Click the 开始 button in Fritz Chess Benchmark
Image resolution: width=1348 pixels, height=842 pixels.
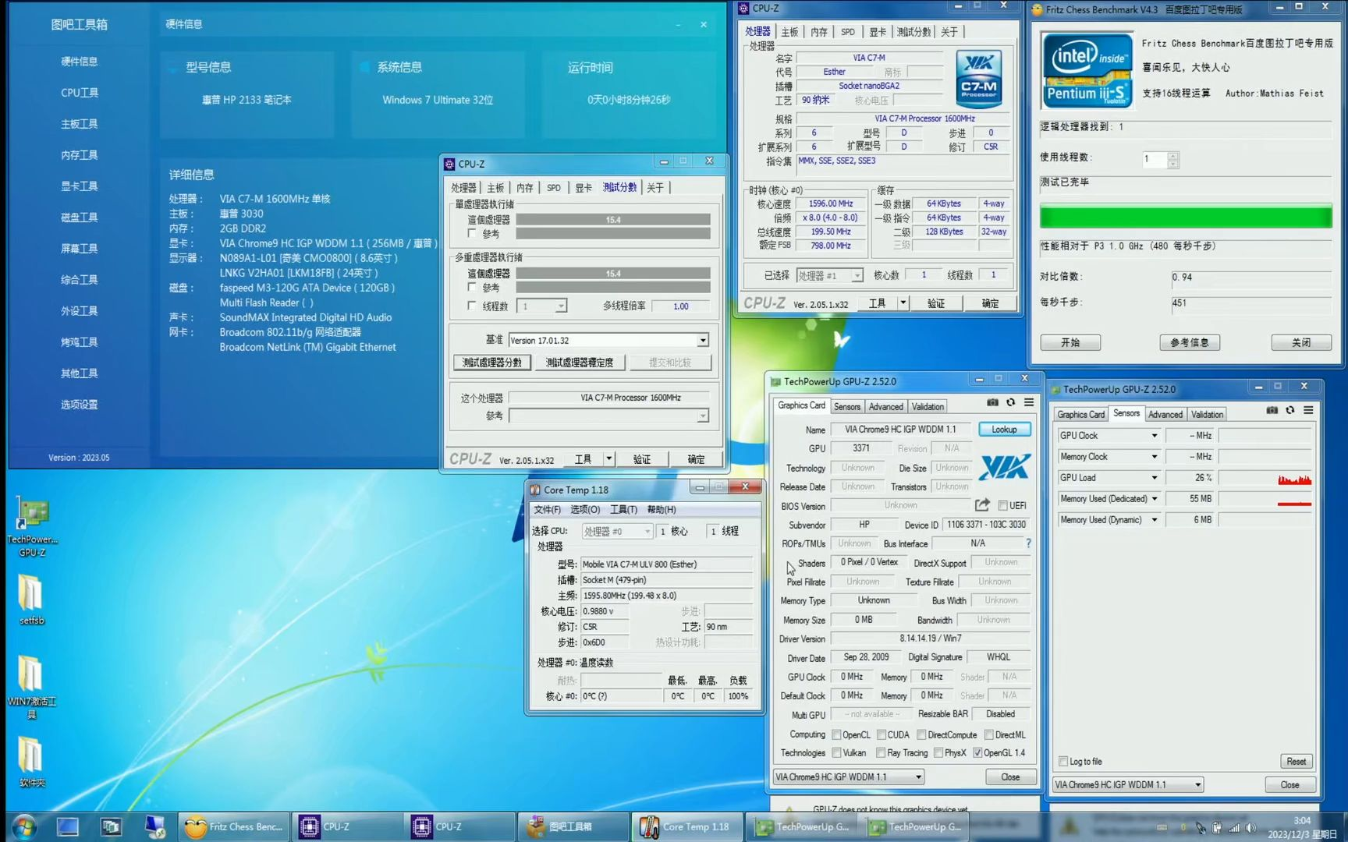click(x=1070, y=342)
